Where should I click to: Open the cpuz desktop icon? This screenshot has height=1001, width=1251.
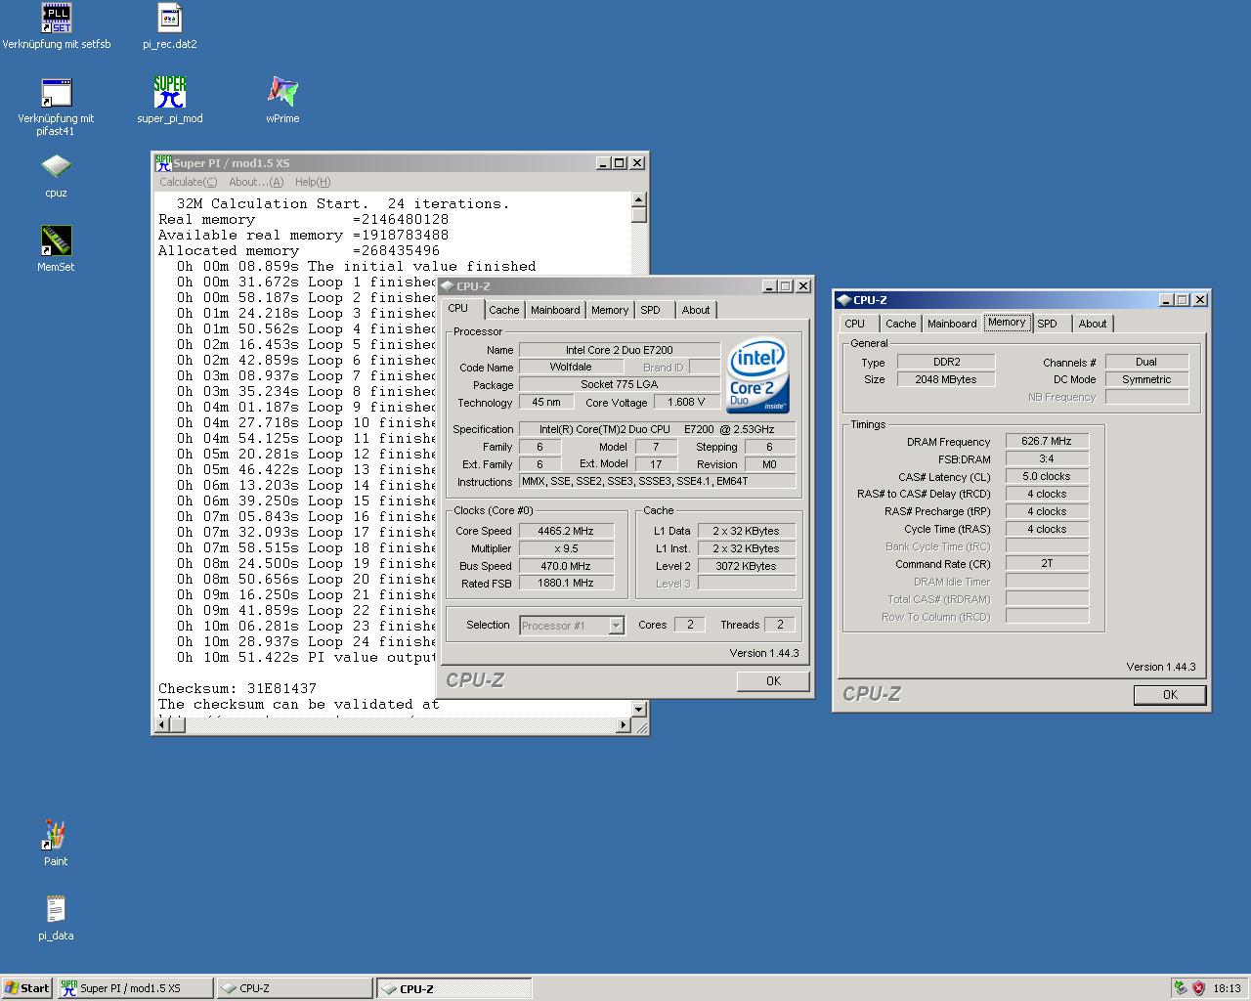coord(57,167)
